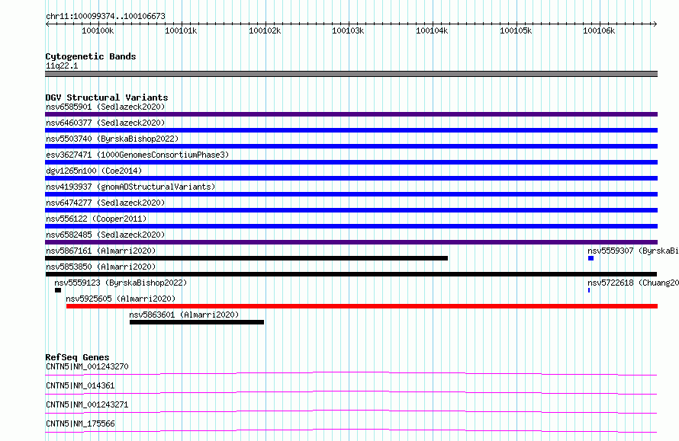Select the blue bar under dgv1265n100
The height and width of the screenshot is (441, 679).
tap(351, 178)
